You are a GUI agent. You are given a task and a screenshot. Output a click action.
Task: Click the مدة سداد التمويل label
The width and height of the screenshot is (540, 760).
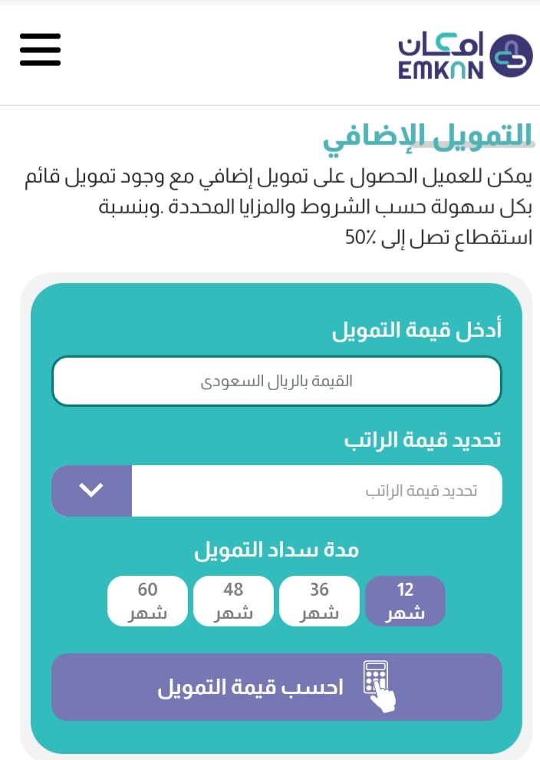tap(277, 550)
